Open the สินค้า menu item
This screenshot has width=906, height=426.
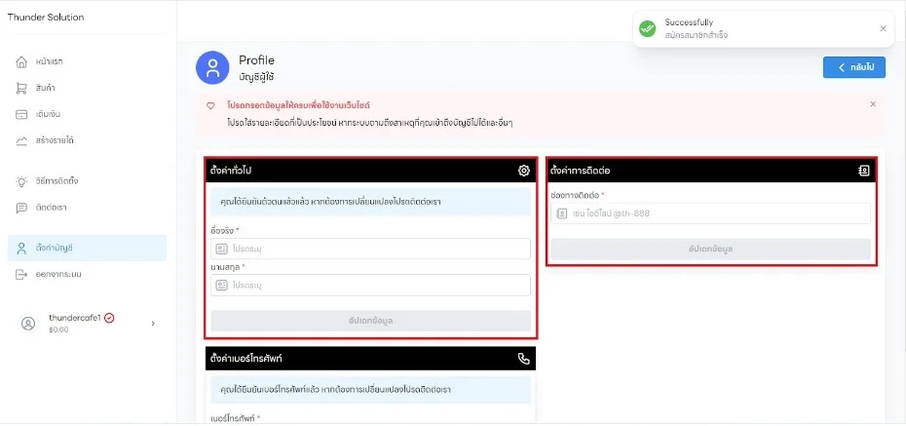tap(87, 88)
